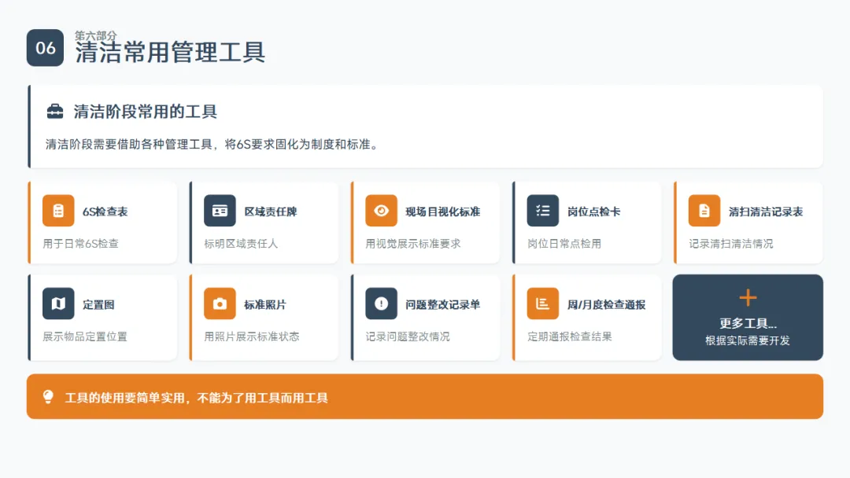Select the 周/月度检查通报 card title
850x478 pixels.
(607, 305)
